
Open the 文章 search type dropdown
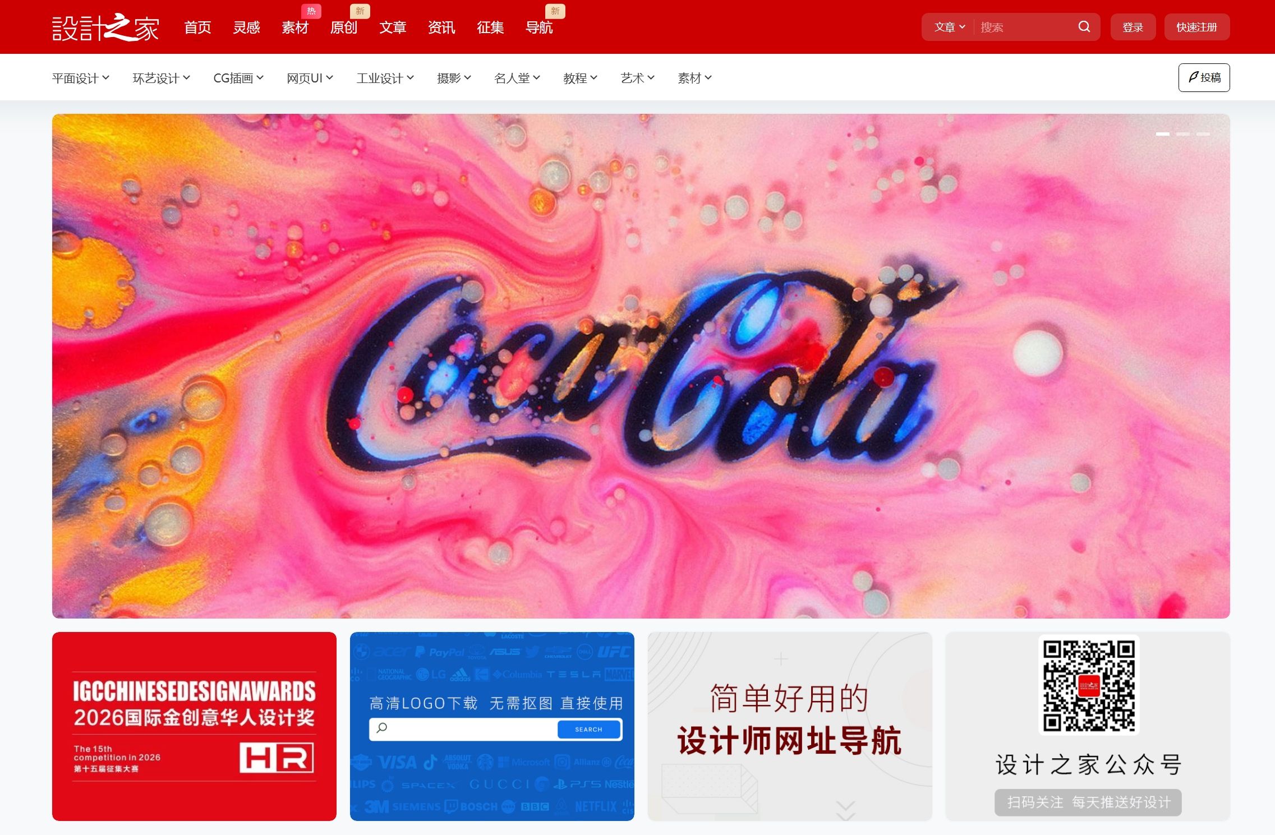(x=950, y=27)
